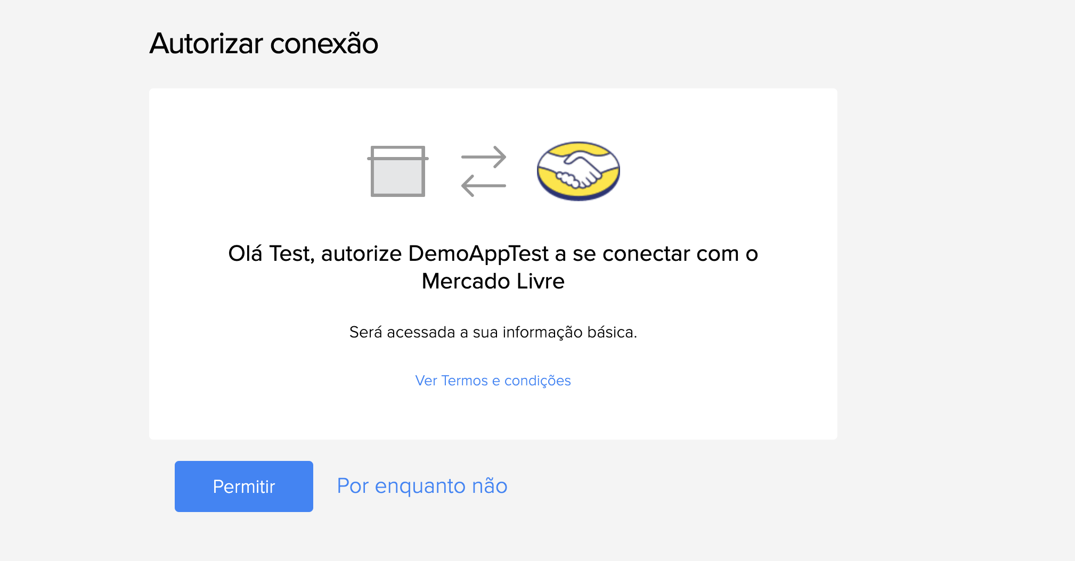Click the word "DemoAppTest" in the heading
The image size is (1075, 561).
tap(478, 253)
